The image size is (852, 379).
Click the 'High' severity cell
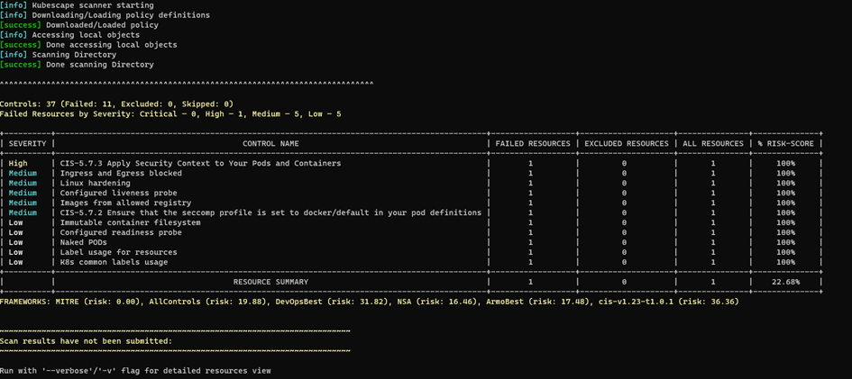[18, 163]
